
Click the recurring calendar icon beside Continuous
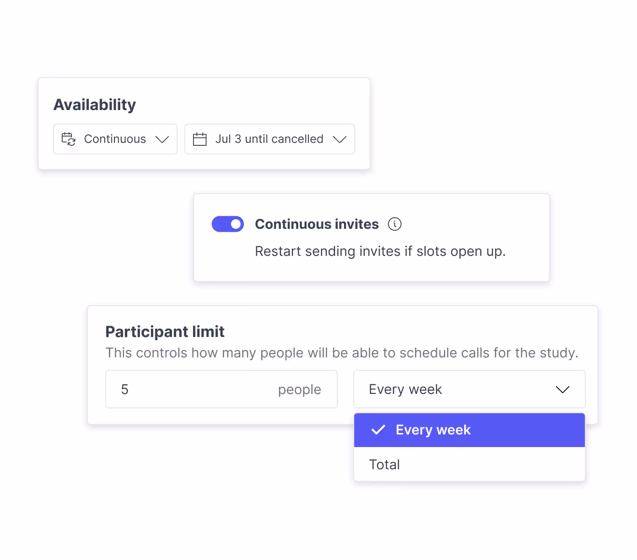point(68,139)
